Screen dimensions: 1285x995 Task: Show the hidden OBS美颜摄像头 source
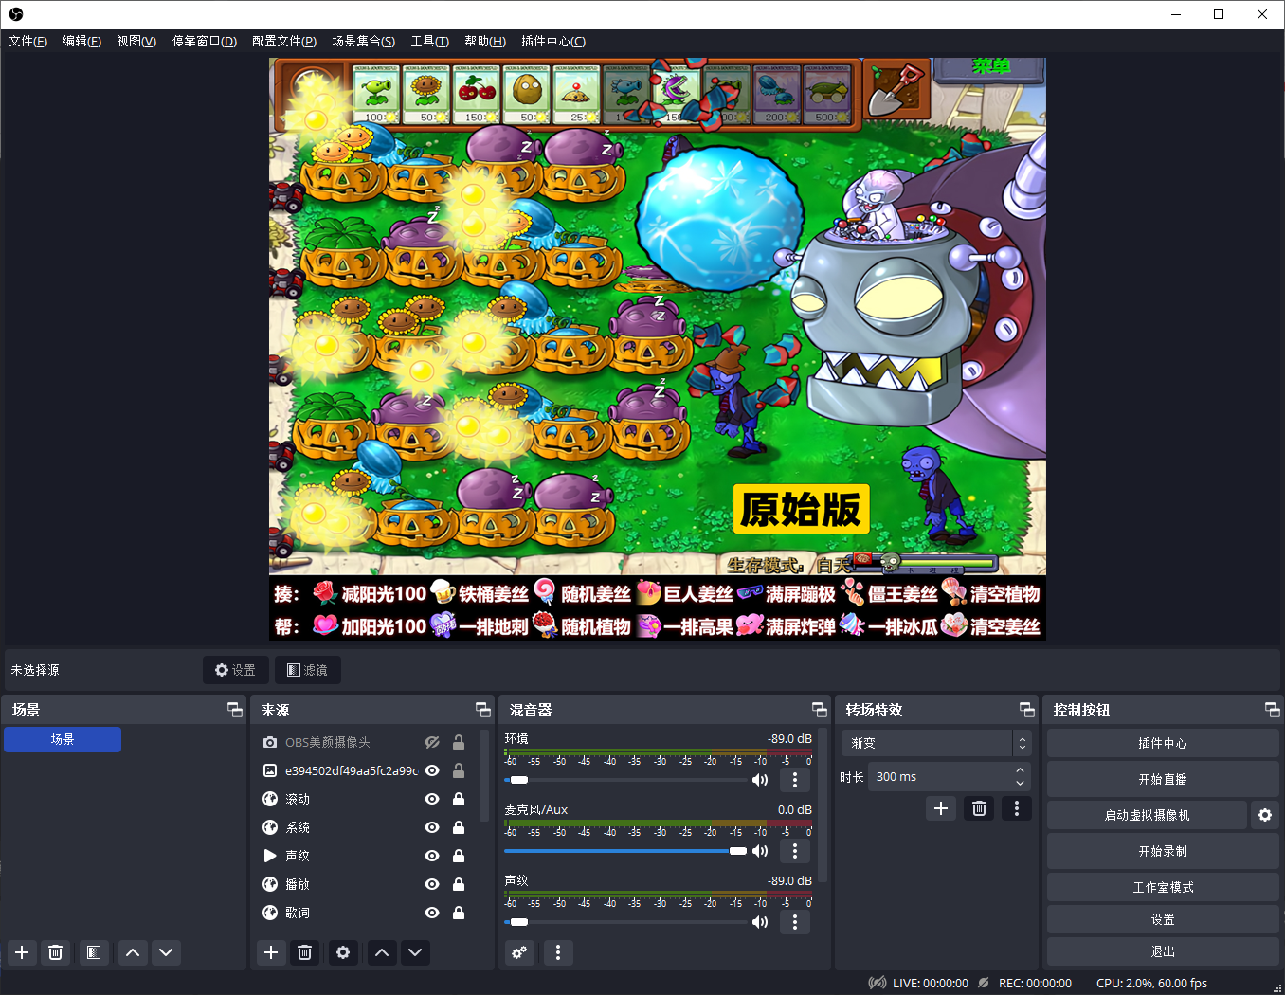pyautogui.click(x=432, y=742)
